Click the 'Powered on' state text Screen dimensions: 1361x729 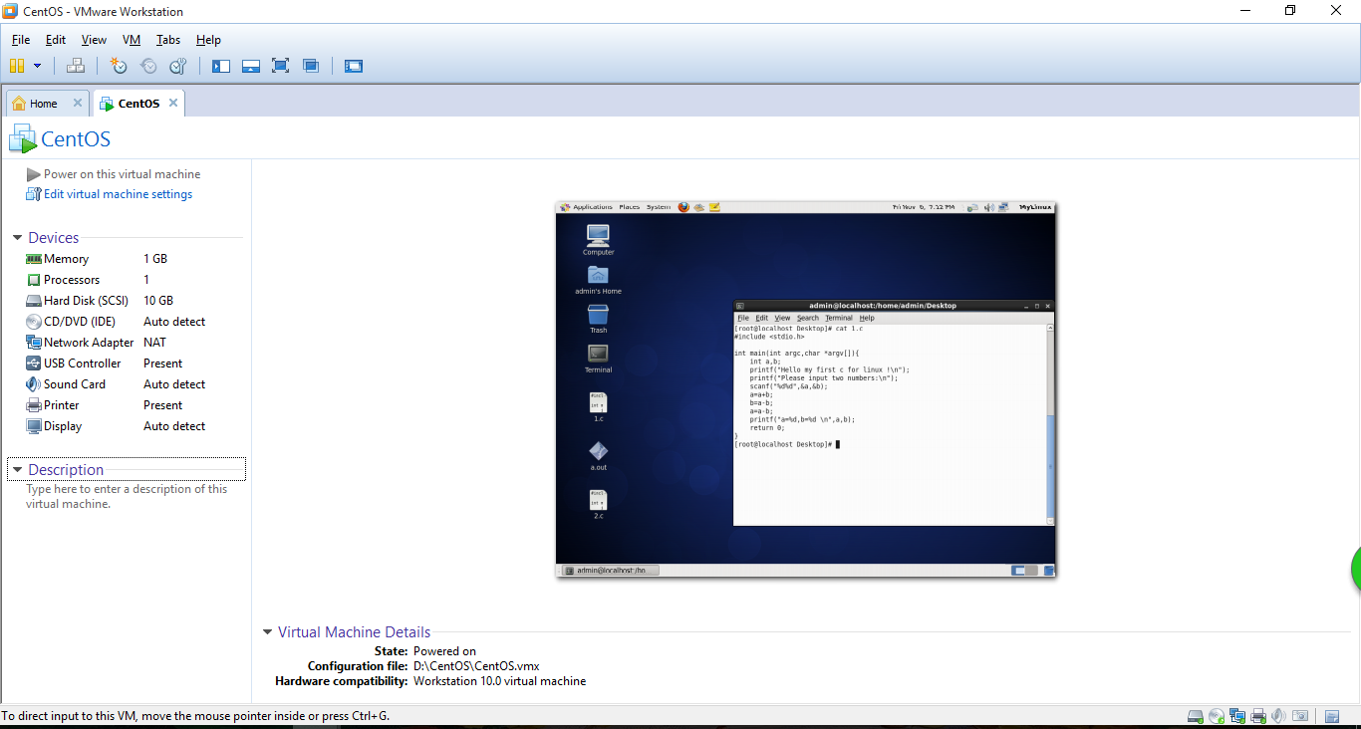pyautogui.click(x=444, y=651)
